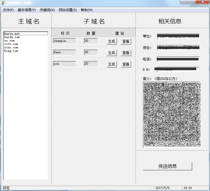Click 生成 button for chanpin row
210x191 pixels.
[x=111, y=41]
